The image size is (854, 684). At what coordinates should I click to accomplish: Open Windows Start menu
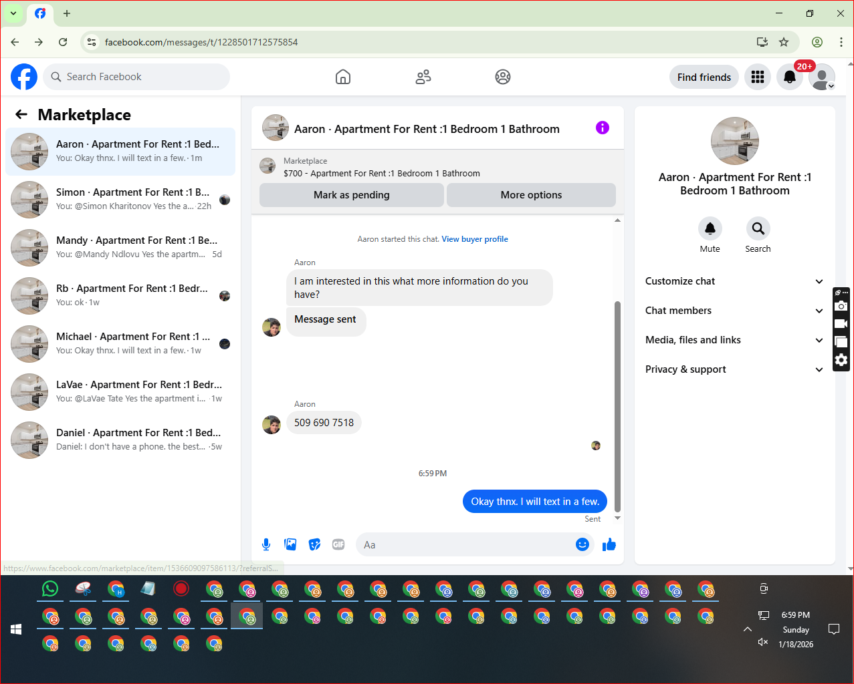click(16, 629)
